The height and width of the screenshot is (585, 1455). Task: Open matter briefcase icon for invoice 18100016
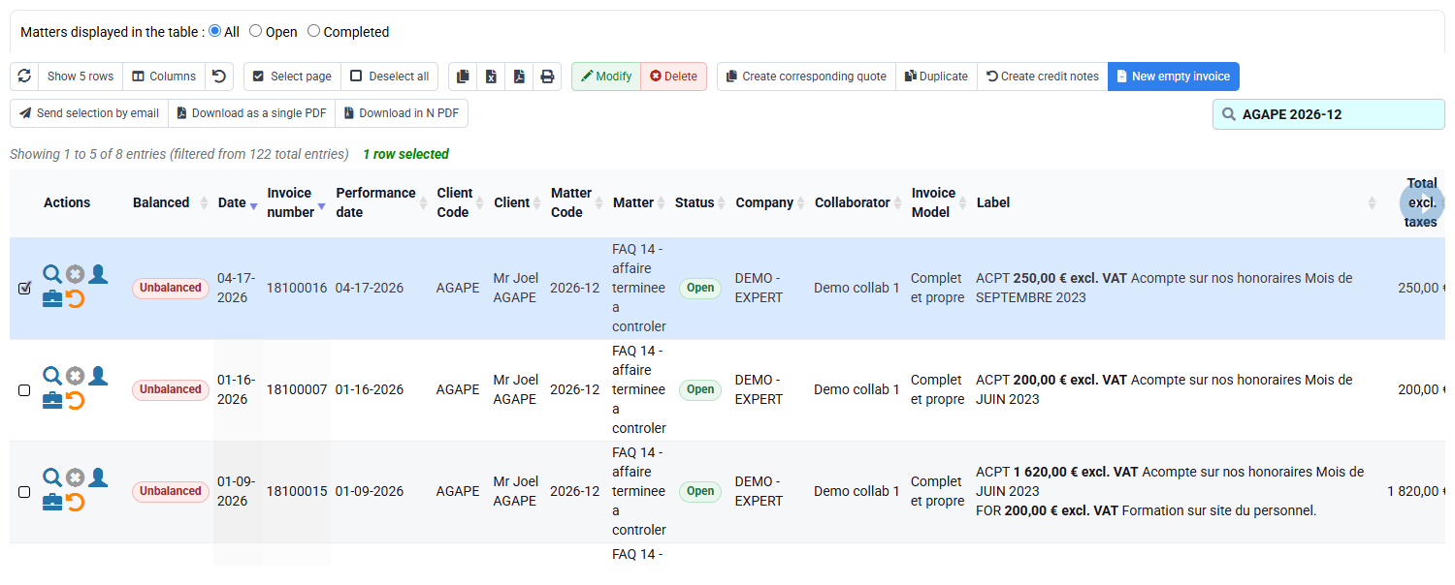[52, 299]
